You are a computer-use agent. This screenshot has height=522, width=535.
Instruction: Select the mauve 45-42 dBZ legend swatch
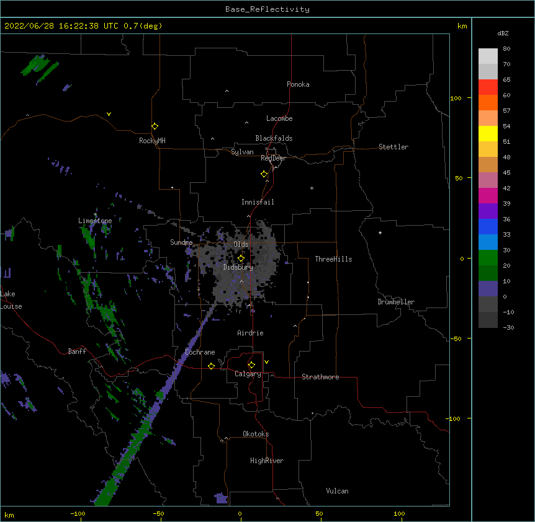[x=488, y=180]
